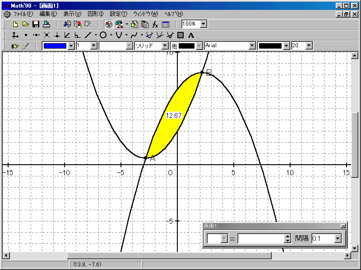361x270 pixels.
Task: Click the Print icon in toolbar
Action: 46,24
